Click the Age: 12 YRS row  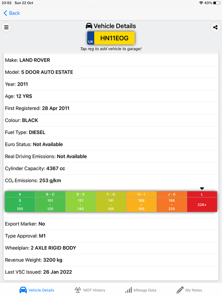(111, 96)
